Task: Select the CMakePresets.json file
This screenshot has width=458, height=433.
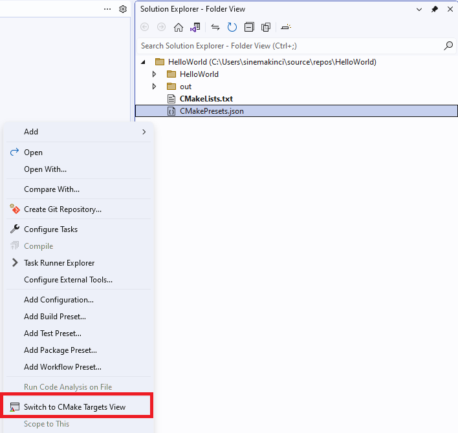Action: tap(296, 111)
